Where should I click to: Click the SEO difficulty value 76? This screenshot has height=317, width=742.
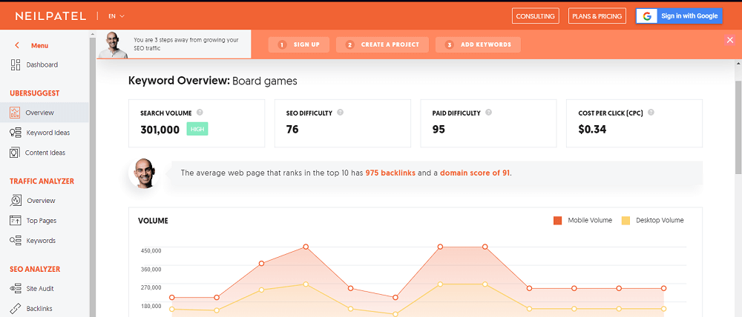coord(292,129)
